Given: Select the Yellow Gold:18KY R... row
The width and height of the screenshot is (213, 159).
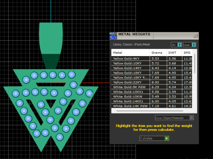Looking at the screenshot, I should (152, 77).
